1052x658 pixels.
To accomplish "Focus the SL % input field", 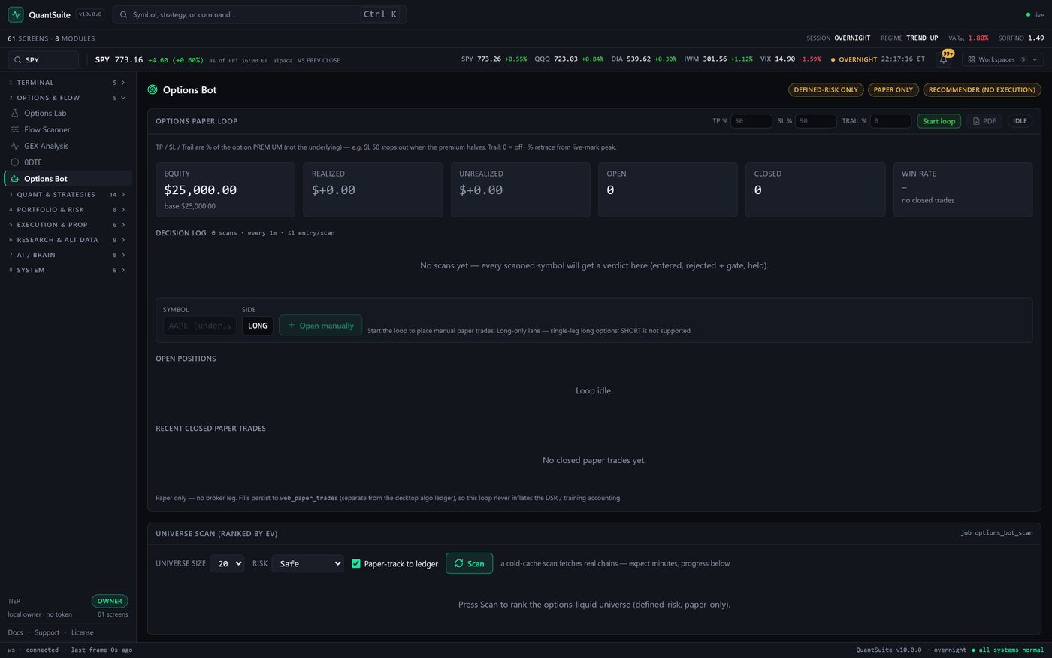I will [x=815, y=121].
